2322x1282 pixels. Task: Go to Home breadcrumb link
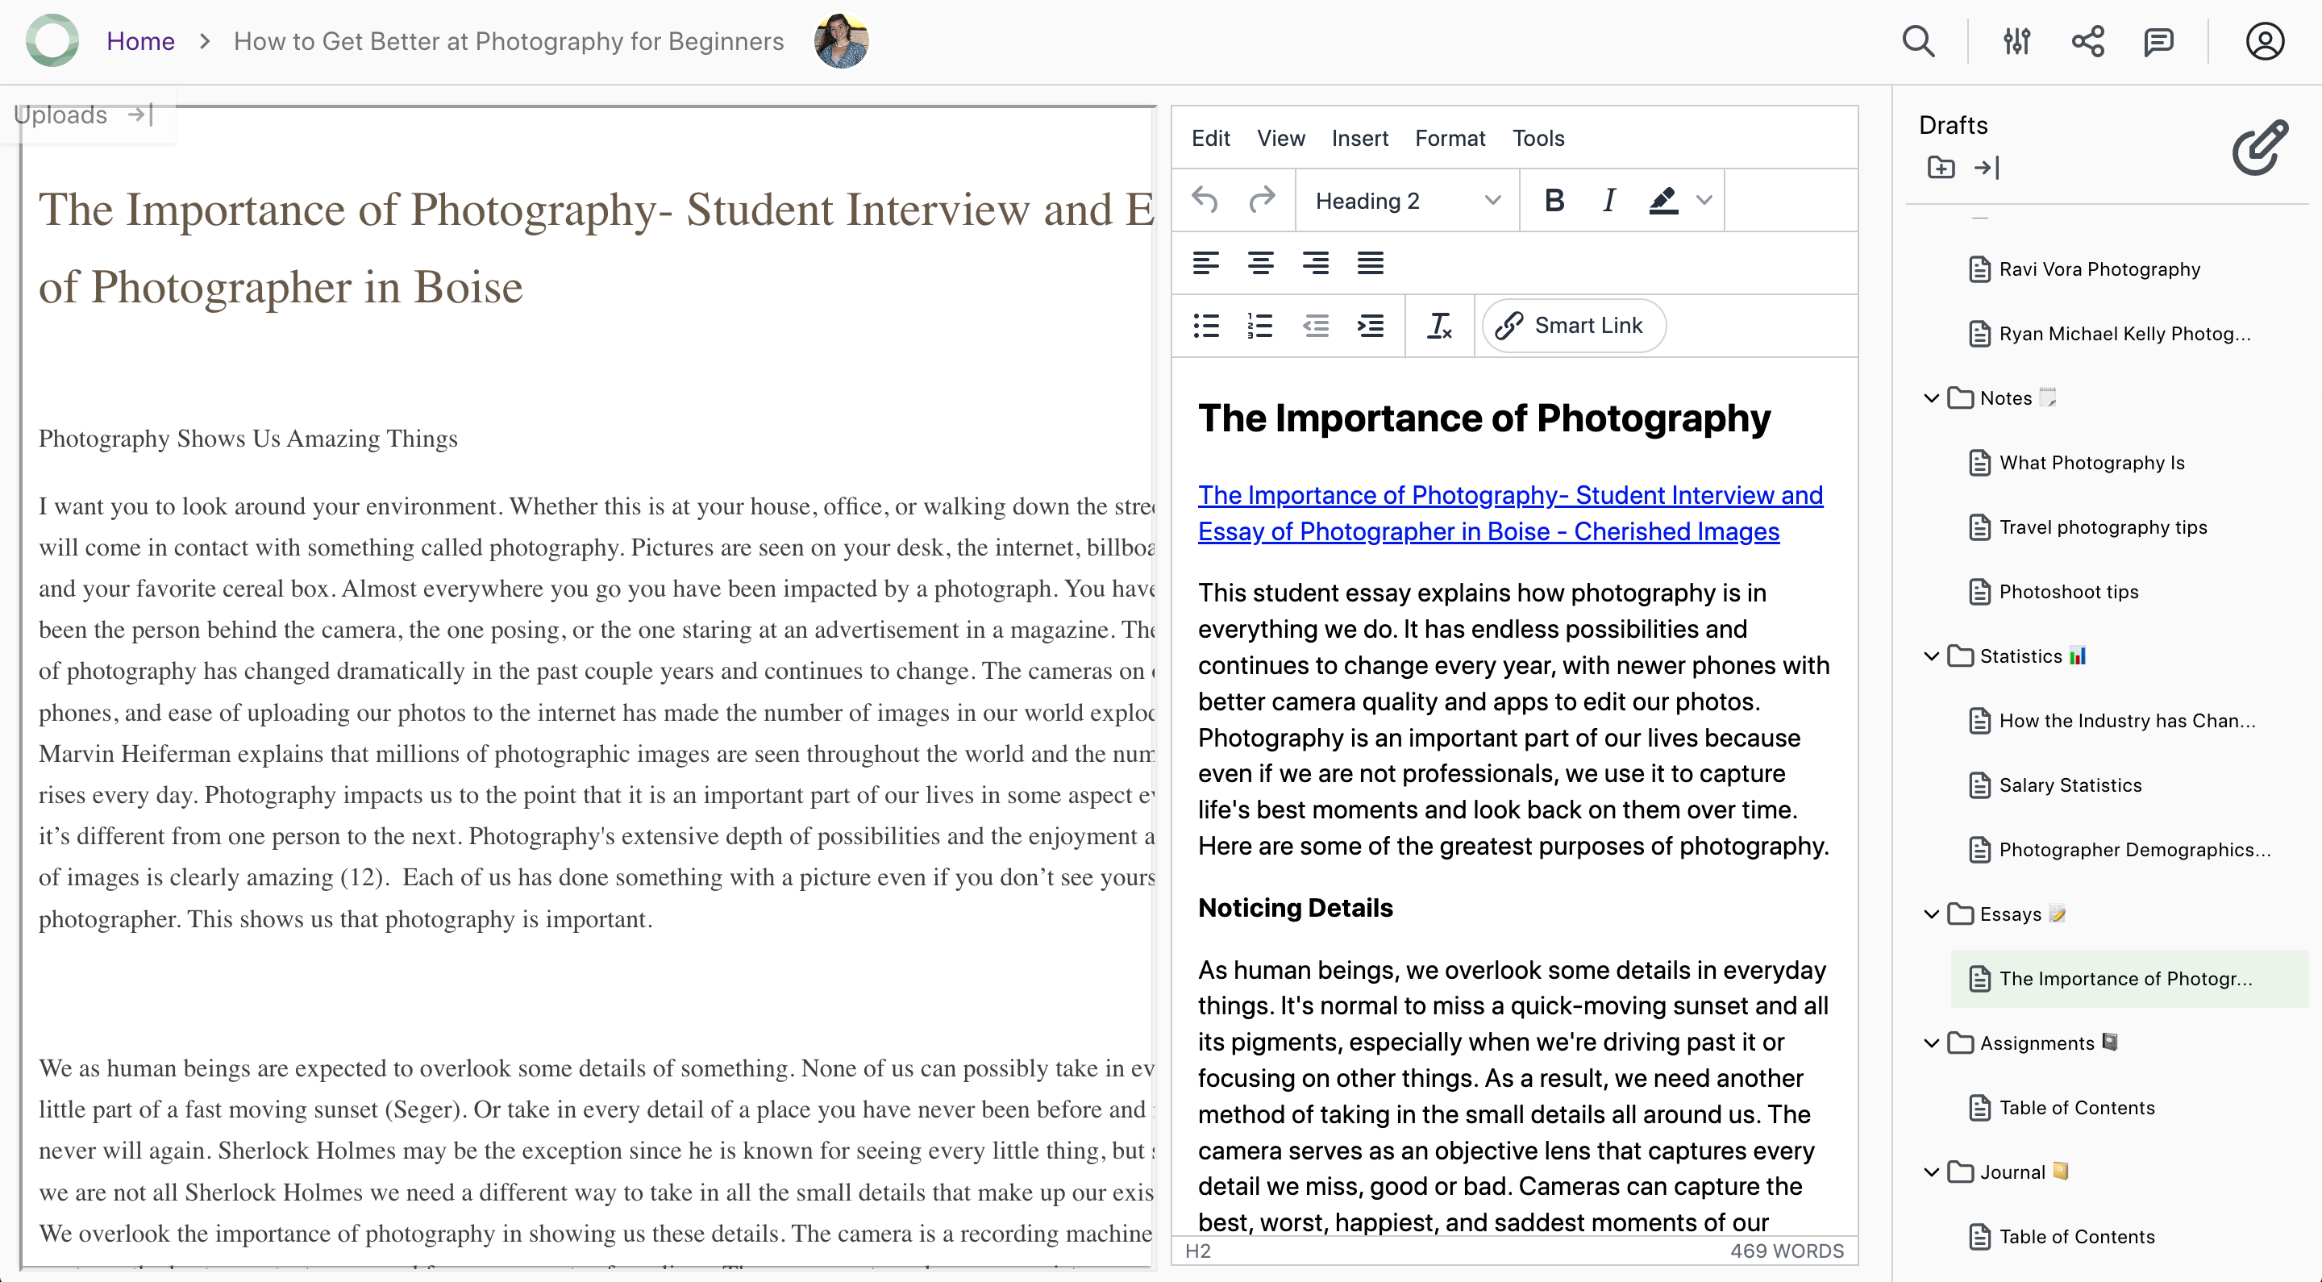(140, 40)
